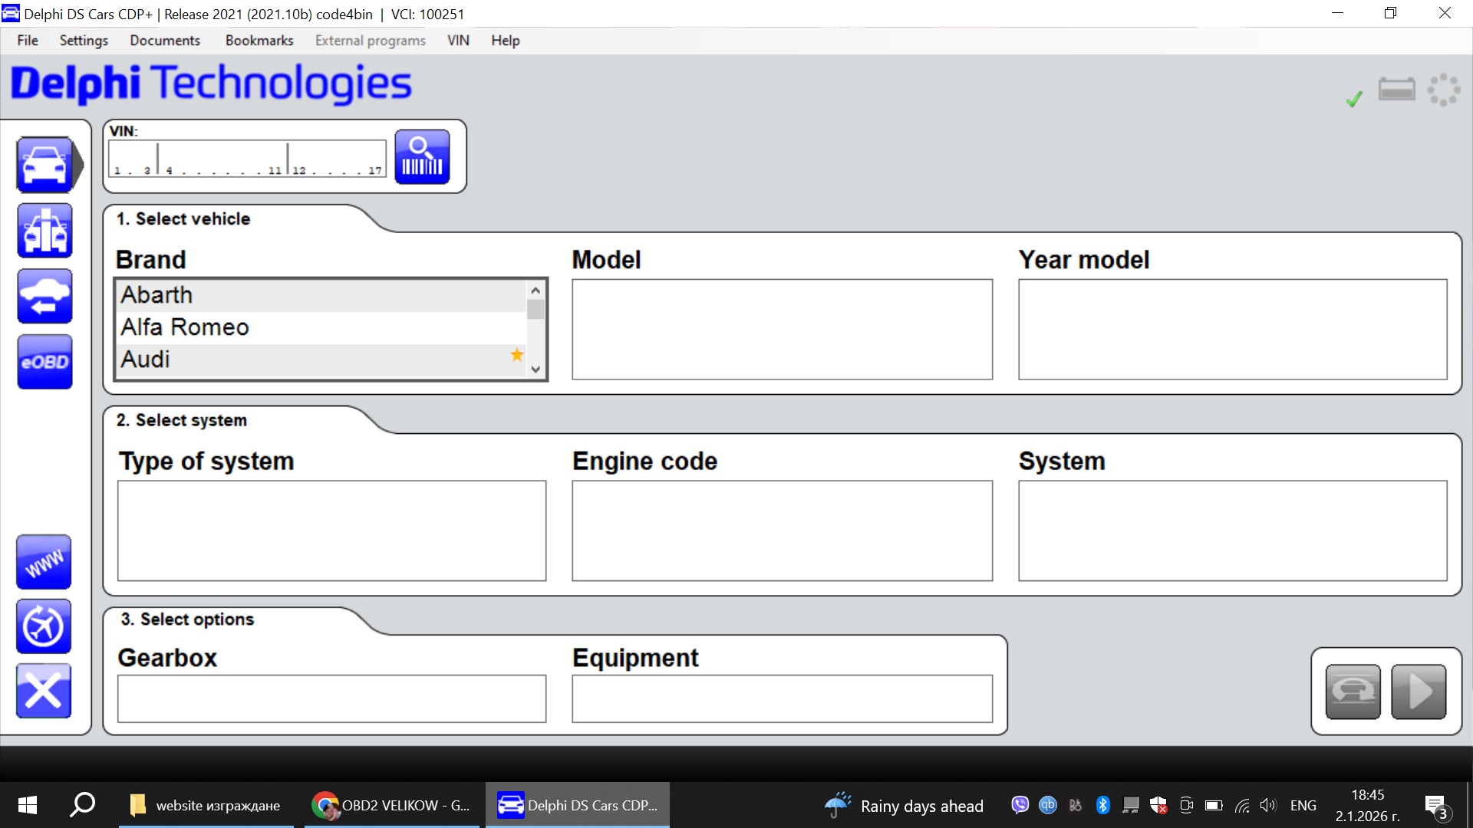Toggle flight mode with the airplane icon
Image resolution: width=1473 pixels, height=828 pixels.
43,626
